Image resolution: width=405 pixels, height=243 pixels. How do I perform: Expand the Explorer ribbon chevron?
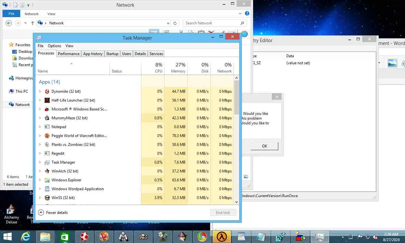(240, 14)
